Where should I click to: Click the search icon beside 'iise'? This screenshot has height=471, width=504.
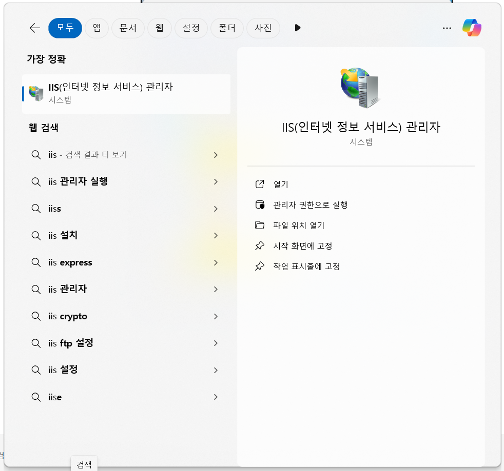coord(36,397)
